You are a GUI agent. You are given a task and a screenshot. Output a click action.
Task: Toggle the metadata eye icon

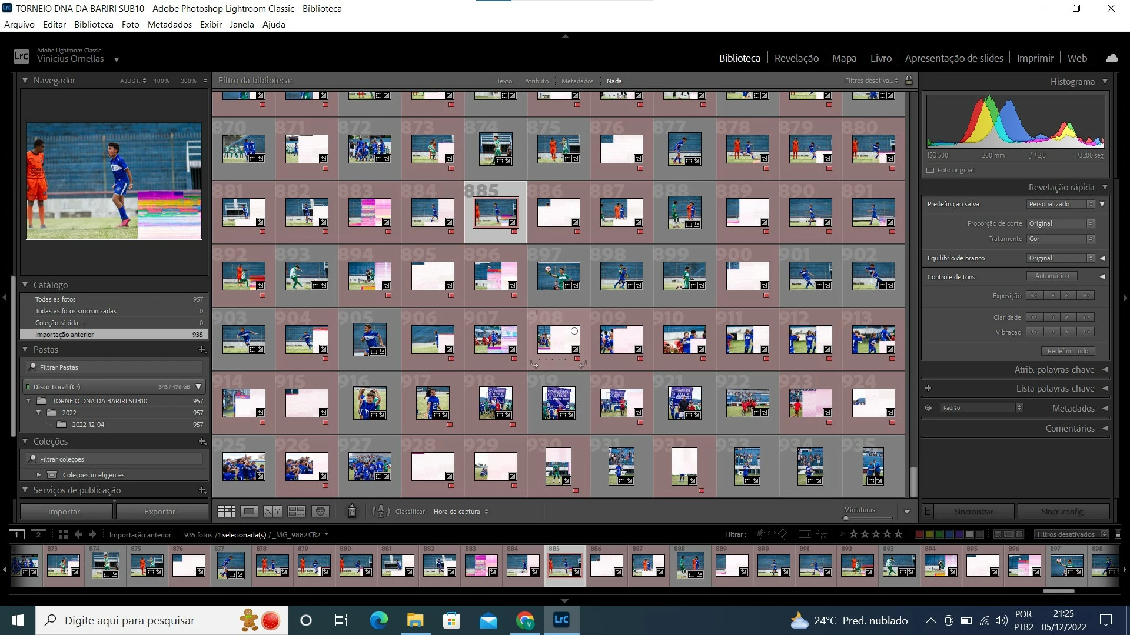[x=928, y=408]
